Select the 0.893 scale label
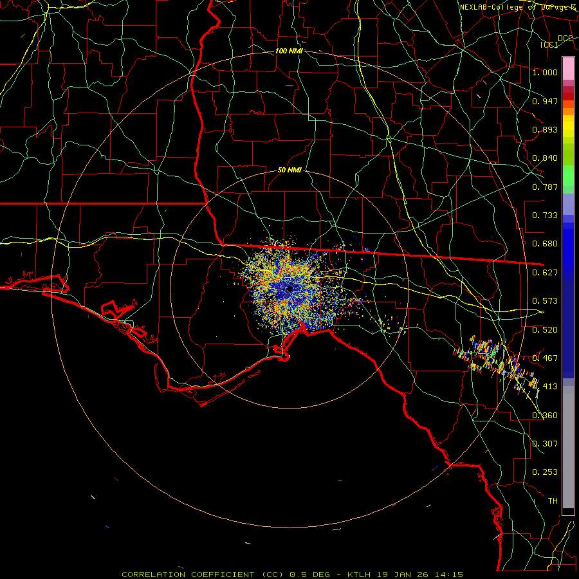 (545, 129)
